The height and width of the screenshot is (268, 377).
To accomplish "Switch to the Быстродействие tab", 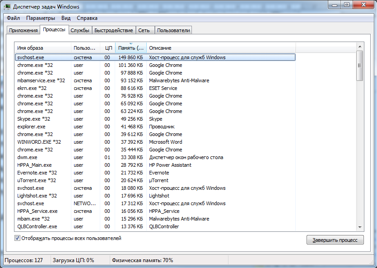I will pos(114,30).
